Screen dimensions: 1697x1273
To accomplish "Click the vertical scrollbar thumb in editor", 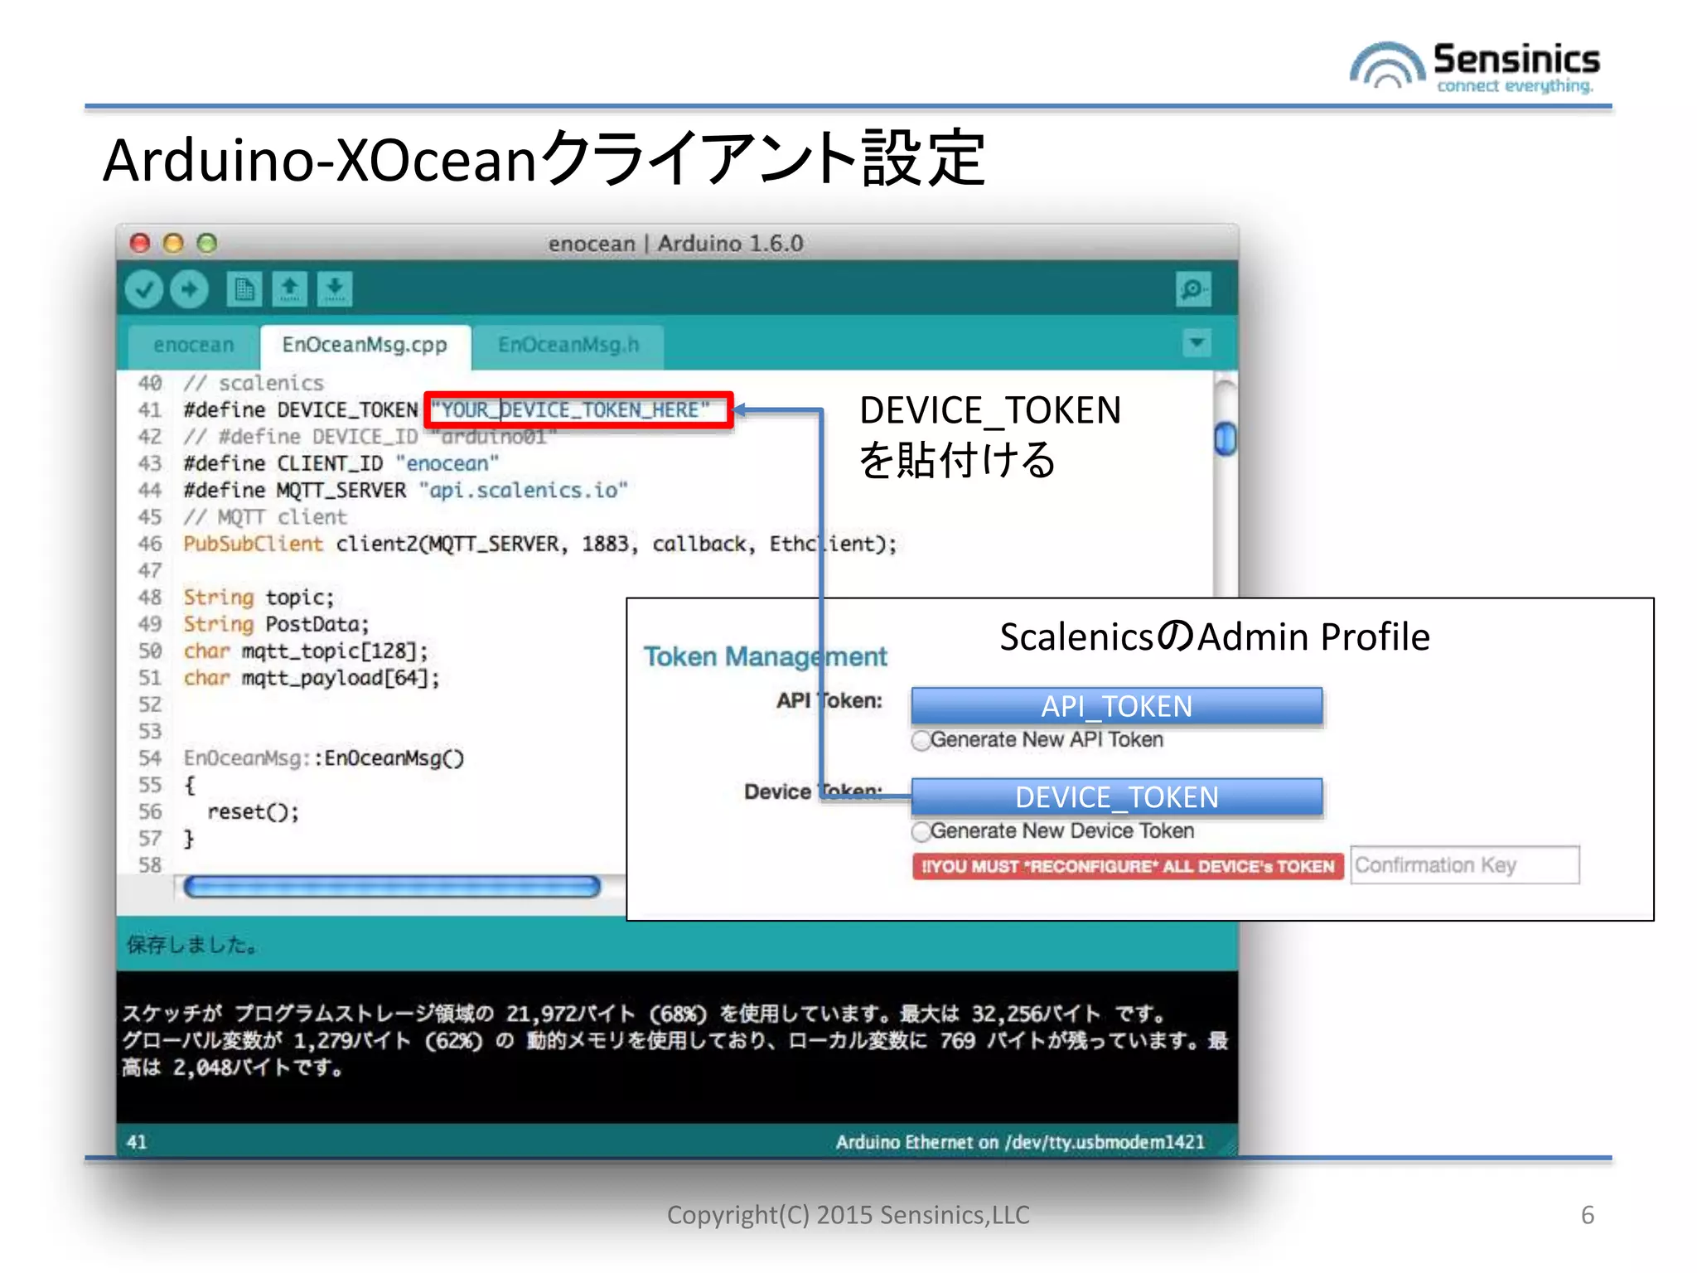I will 1225,438.
